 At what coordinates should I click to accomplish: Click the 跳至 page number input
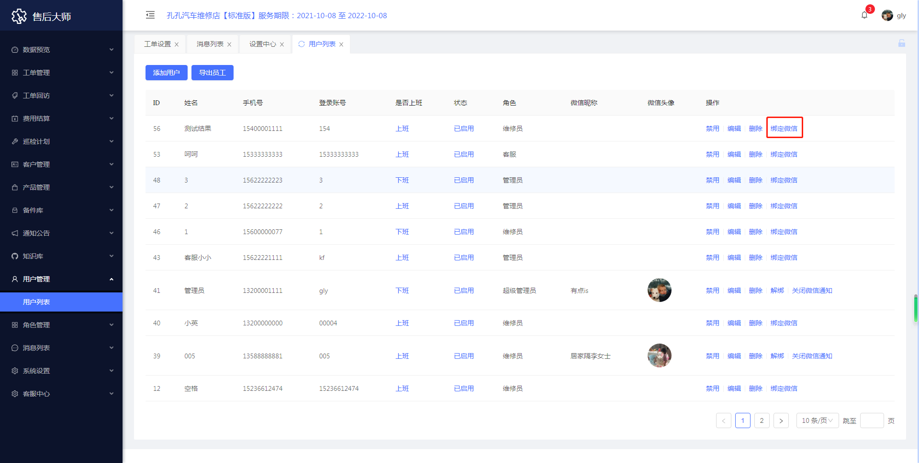click(871, 420)
